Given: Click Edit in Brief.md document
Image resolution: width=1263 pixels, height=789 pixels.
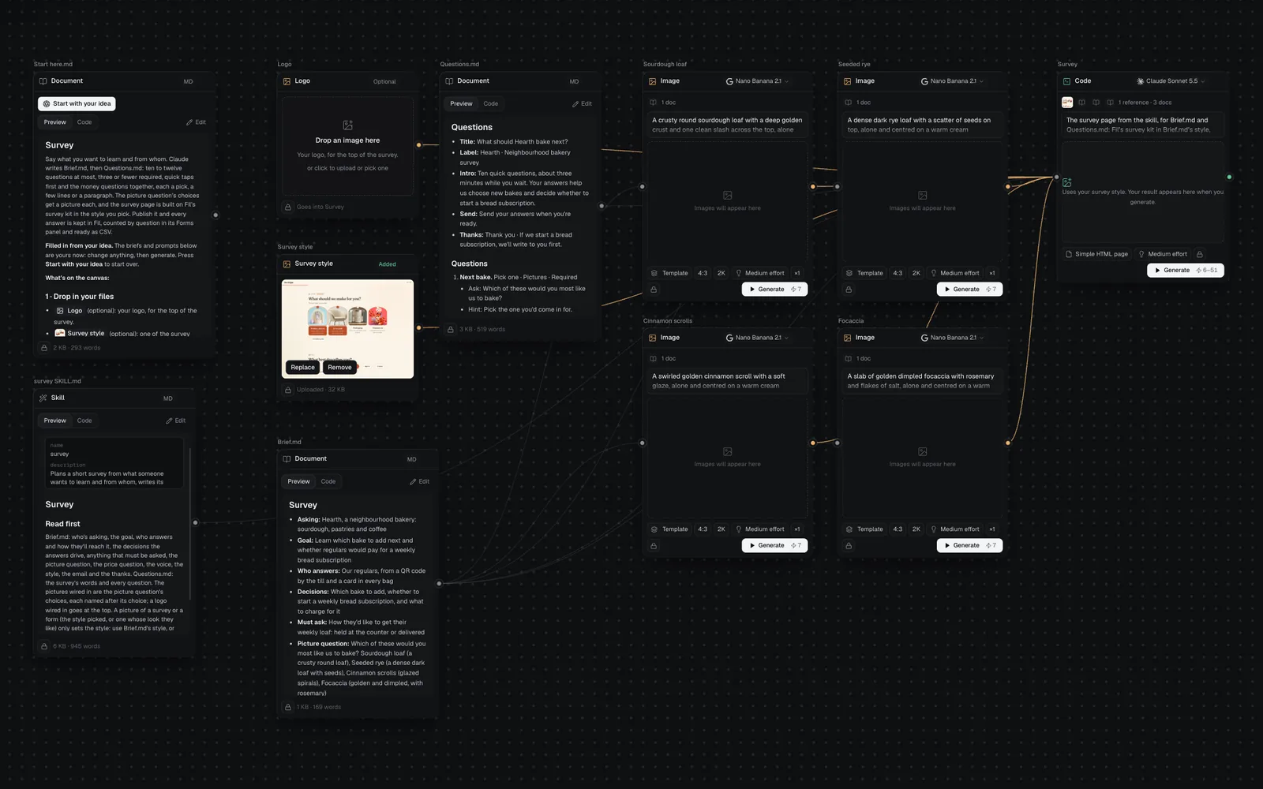Looking at the screenshot, I should (419, 481).
